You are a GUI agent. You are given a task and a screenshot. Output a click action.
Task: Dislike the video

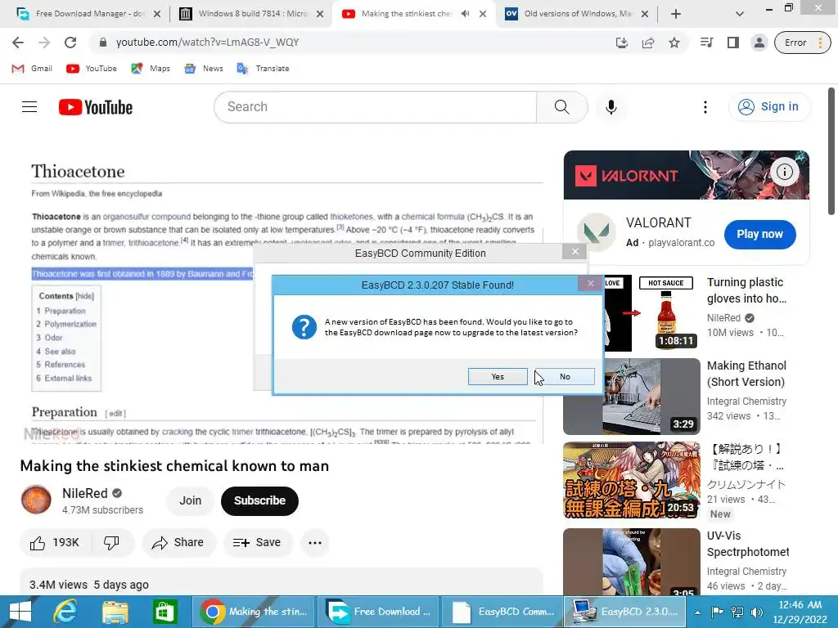click(111, 543)
